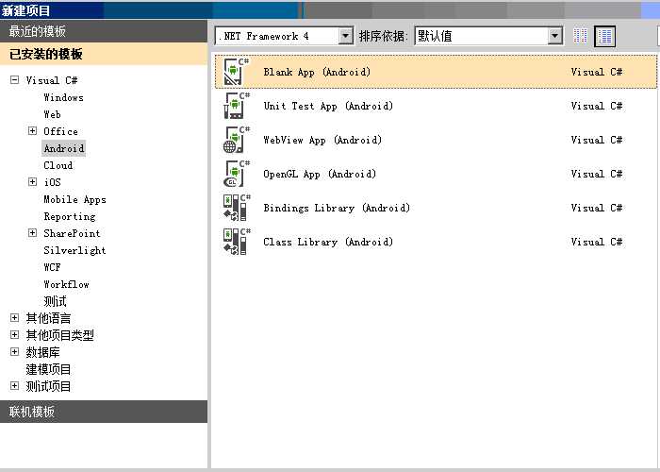Select the 数据库 label
The height and width of the screenshot is (472, 660).
[x=43, y=352]
